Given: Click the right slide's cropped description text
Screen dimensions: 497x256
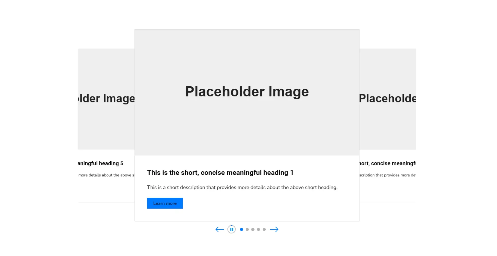Looking at the screenshot, I should coord(387,175).
